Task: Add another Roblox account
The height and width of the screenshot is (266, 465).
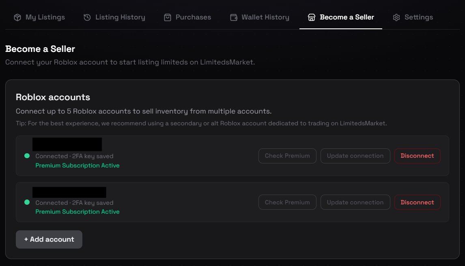Action: (49, 239)
